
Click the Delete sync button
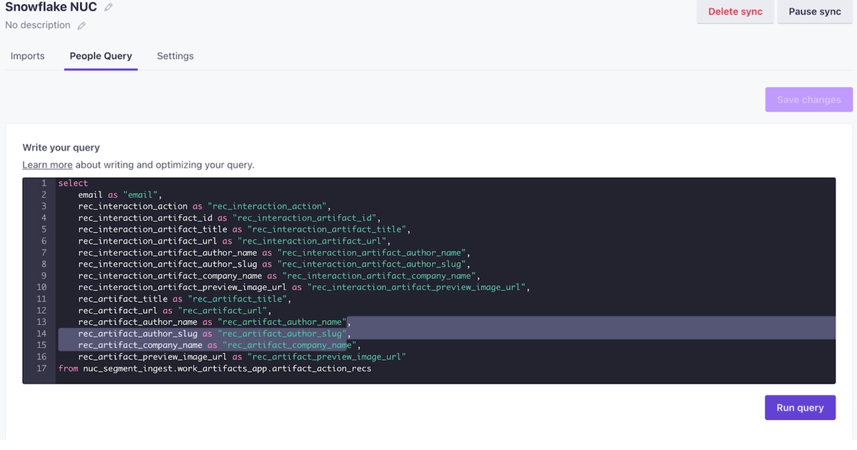(x=735, y=11)
